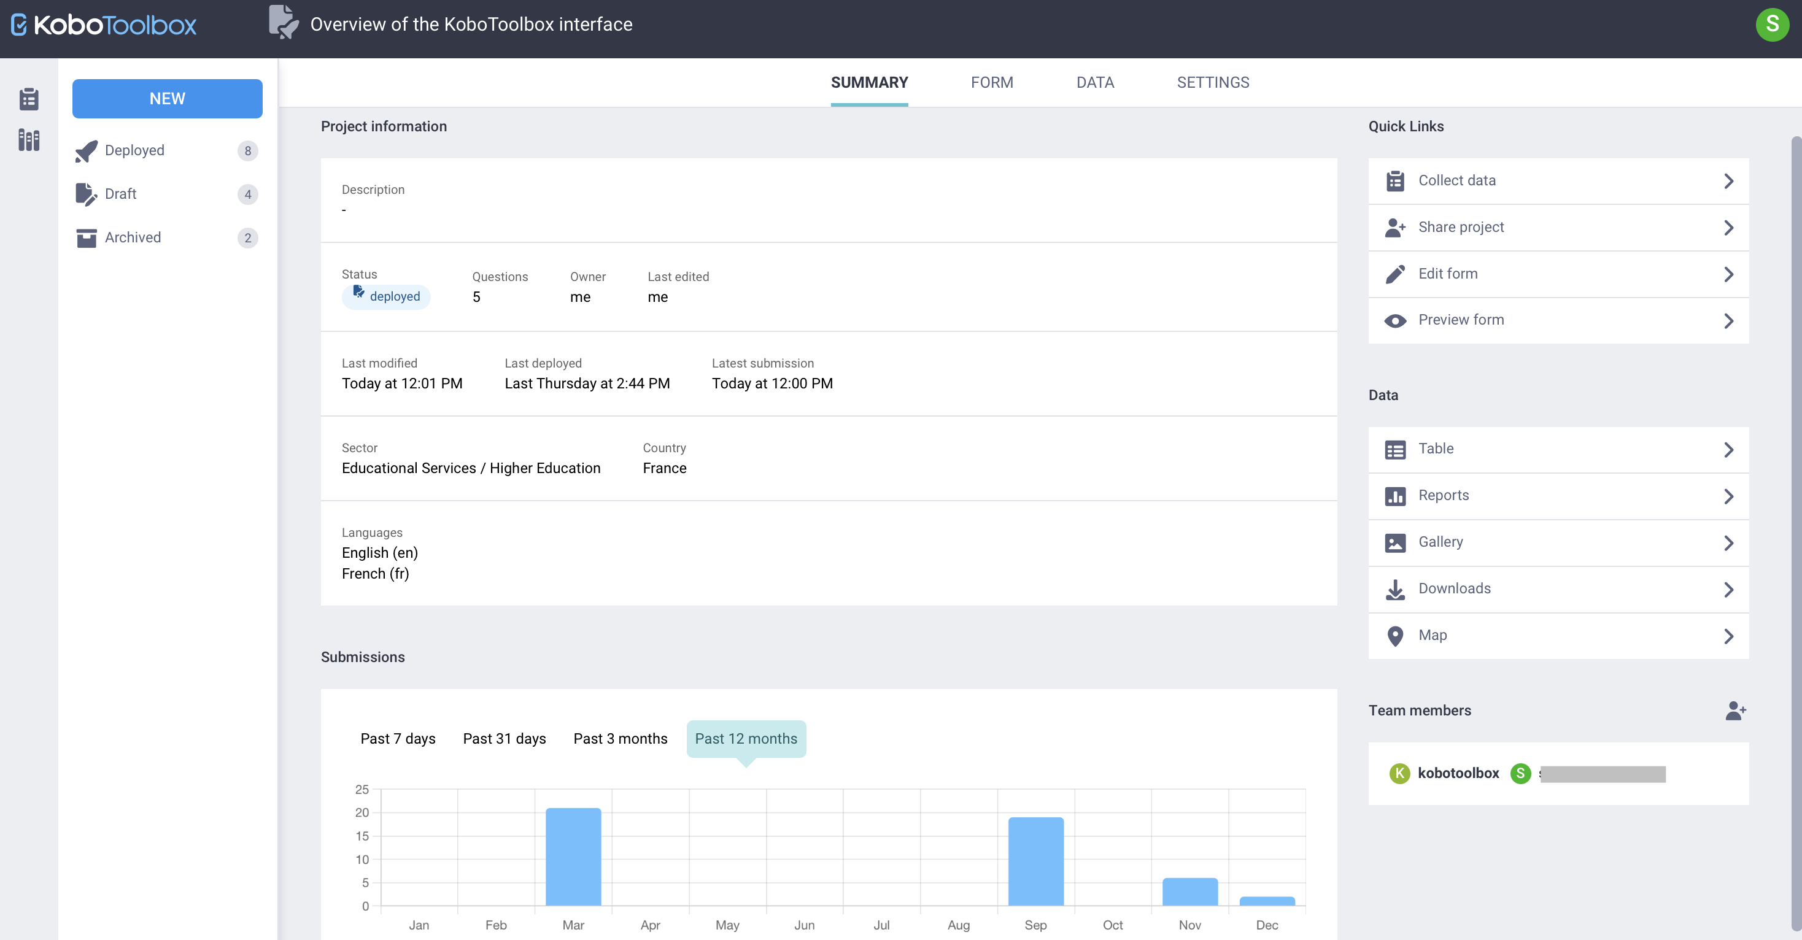Click the Share project chevron arrow
1802x940 pixels.
1728,228
